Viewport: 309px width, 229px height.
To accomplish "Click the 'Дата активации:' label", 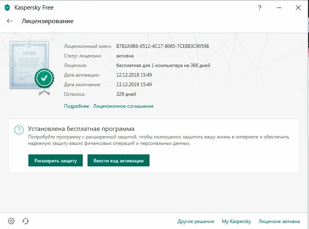I will pyautogui.click(x=82, y=75).
